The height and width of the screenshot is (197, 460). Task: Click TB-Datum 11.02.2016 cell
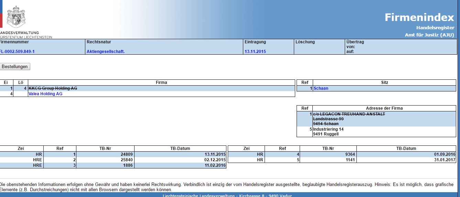[x=180, y=165]
